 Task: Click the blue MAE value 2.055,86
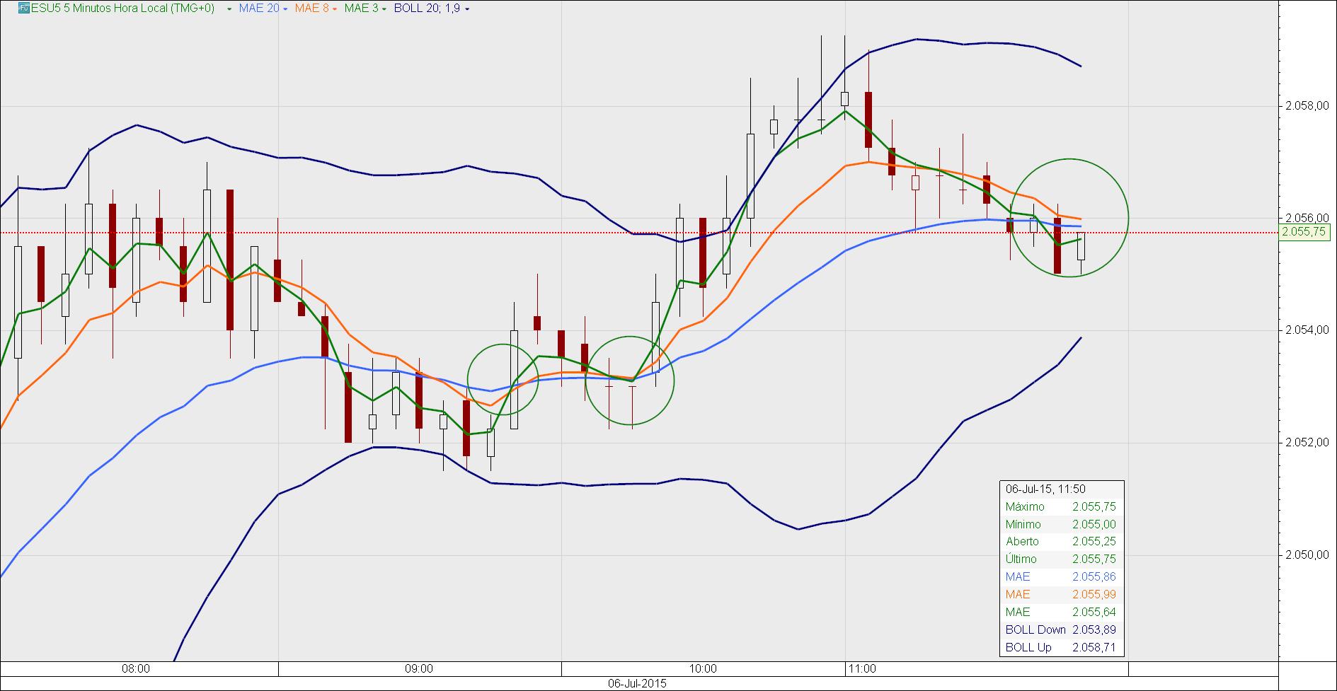[x=1094, y=577]
